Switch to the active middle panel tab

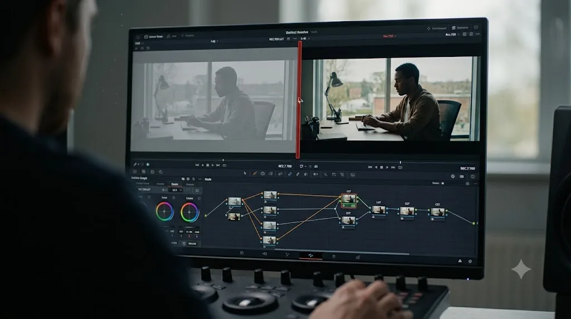coord(175,184)
